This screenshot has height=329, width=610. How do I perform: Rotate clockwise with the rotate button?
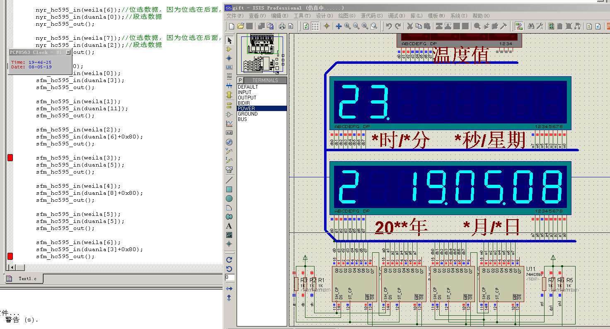click(x=229, y=260)
